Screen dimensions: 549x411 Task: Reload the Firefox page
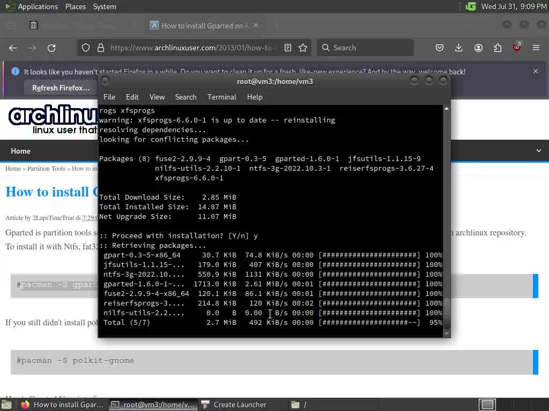[x=51, y=48]
